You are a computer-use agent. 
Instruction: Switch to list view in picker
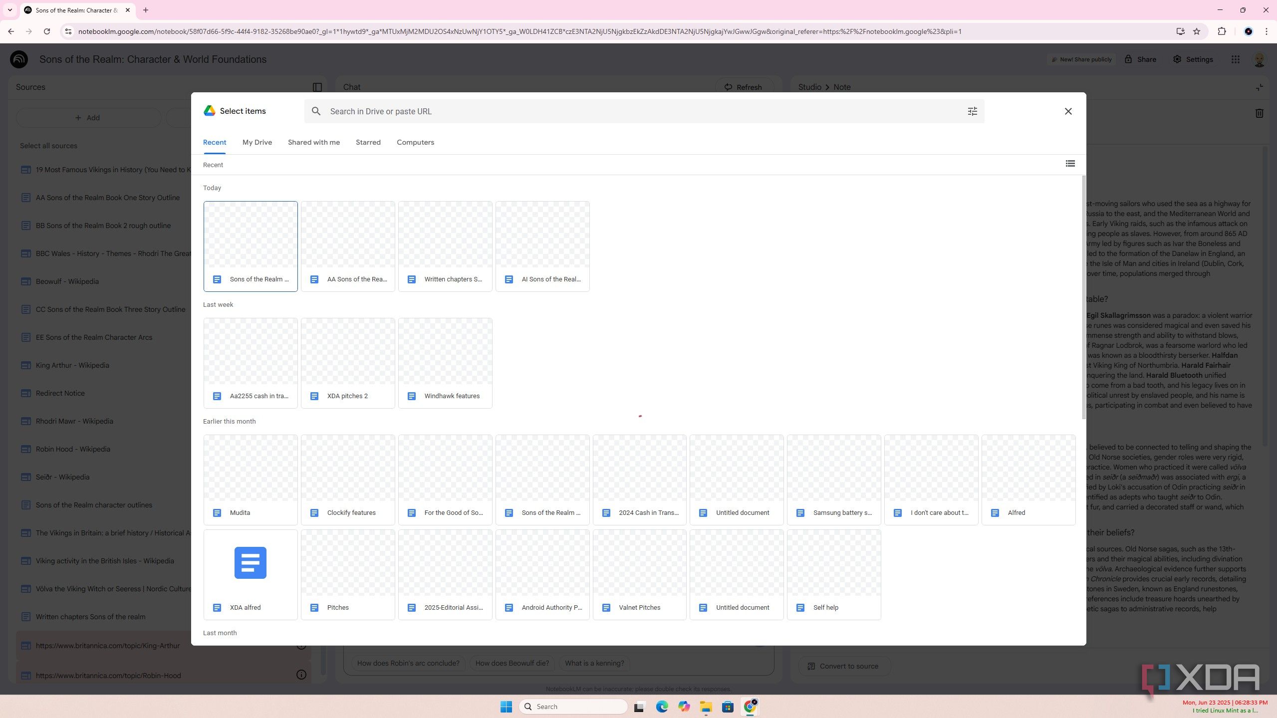1070,164
